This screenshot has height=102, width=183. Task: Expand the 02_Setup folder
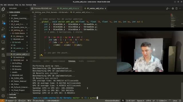pos(15,21)
